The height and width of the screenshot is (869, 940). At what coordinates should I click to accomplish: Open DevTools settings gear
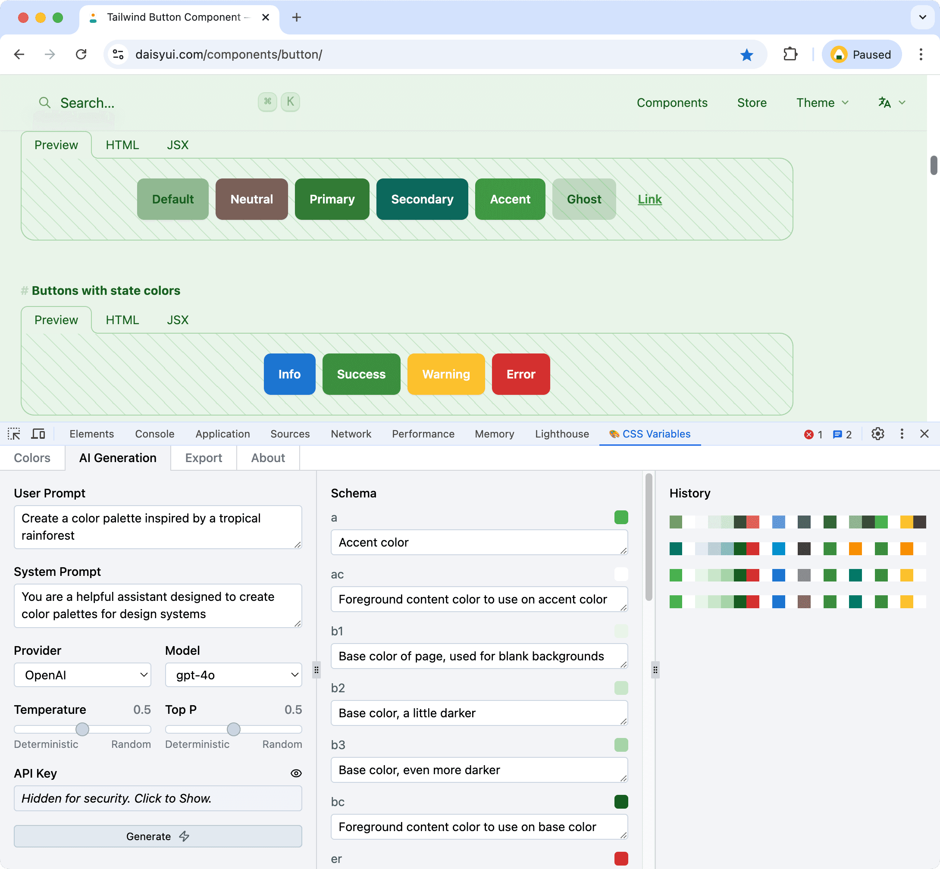877,434
